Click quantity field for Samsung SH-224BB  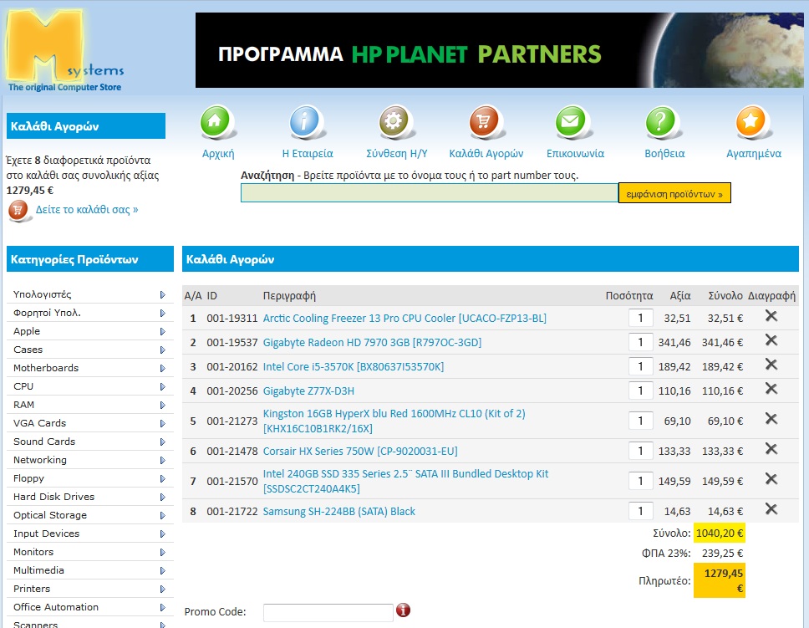coord(641,511)
